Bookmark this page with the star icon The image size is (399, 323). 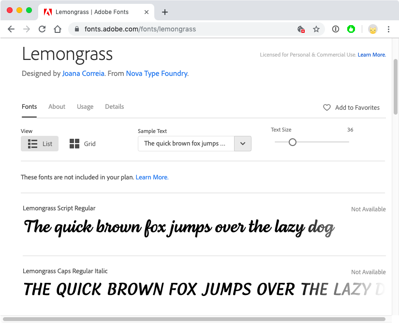pos(316,29)
